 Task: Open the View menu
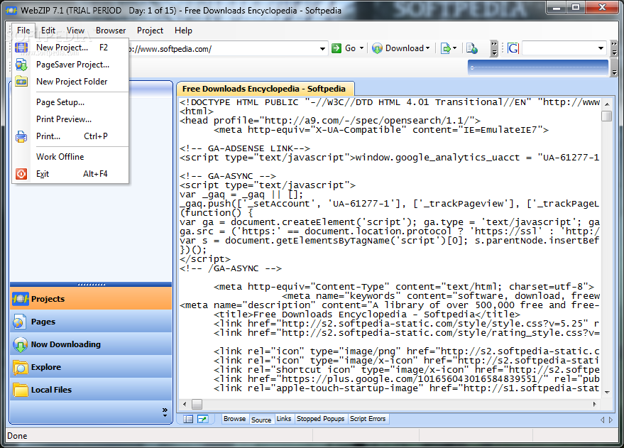(x=76, y=31)
